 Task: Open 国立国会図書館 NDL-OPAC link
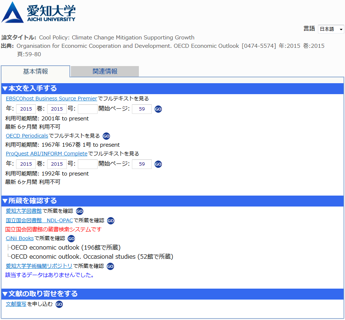pos(39,220)
